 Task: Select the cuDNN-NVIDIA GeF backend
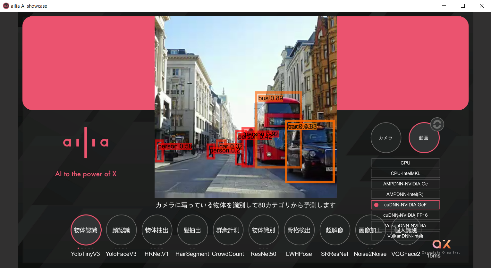pos(405,205)
